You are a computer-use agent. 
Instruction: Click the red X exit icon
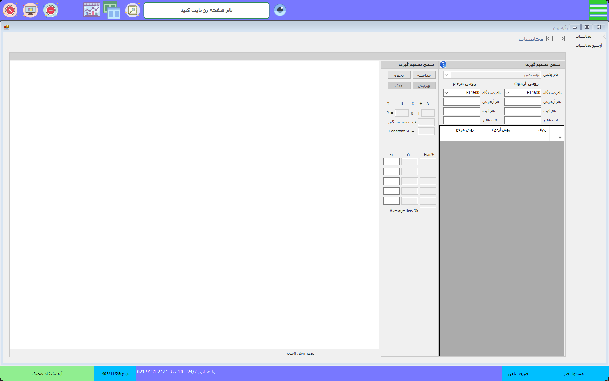pyautogui.click(x=10, y=10)
